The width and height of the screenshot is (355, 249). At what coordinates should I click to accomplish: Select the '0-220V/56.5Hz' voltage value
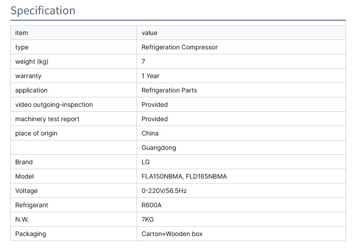164,191
